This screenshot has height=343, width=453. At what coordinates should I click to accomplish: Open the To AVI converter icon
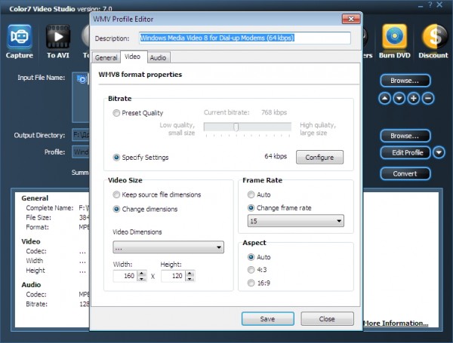tap(58, 37)
